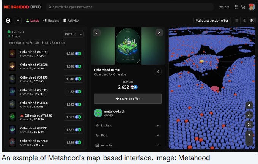Image resolution: width=258 pixels, height=164 pixels.
Task: Zoom in on the map
Action: coord(249,134)
